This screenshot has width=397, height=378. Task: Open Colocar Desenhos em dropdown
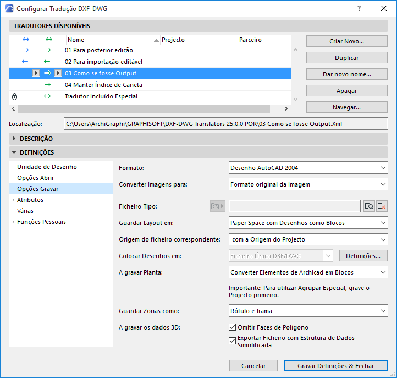(x=280, y=256)
